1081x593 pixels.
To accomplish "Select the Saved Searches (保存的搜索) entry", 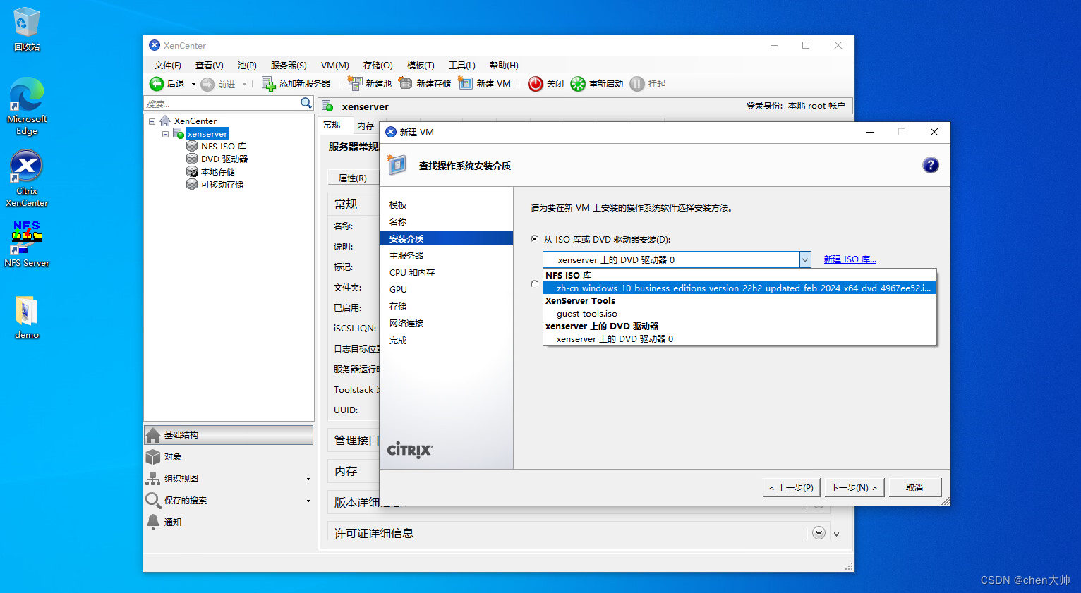I will 229,501.
